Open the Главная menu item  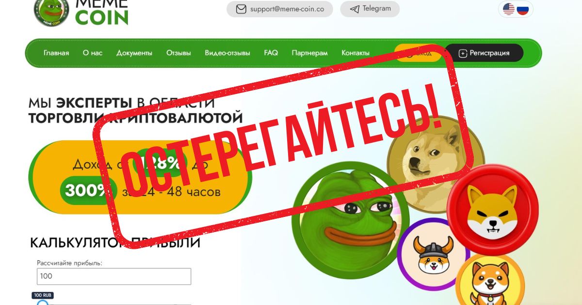(56, 53)
